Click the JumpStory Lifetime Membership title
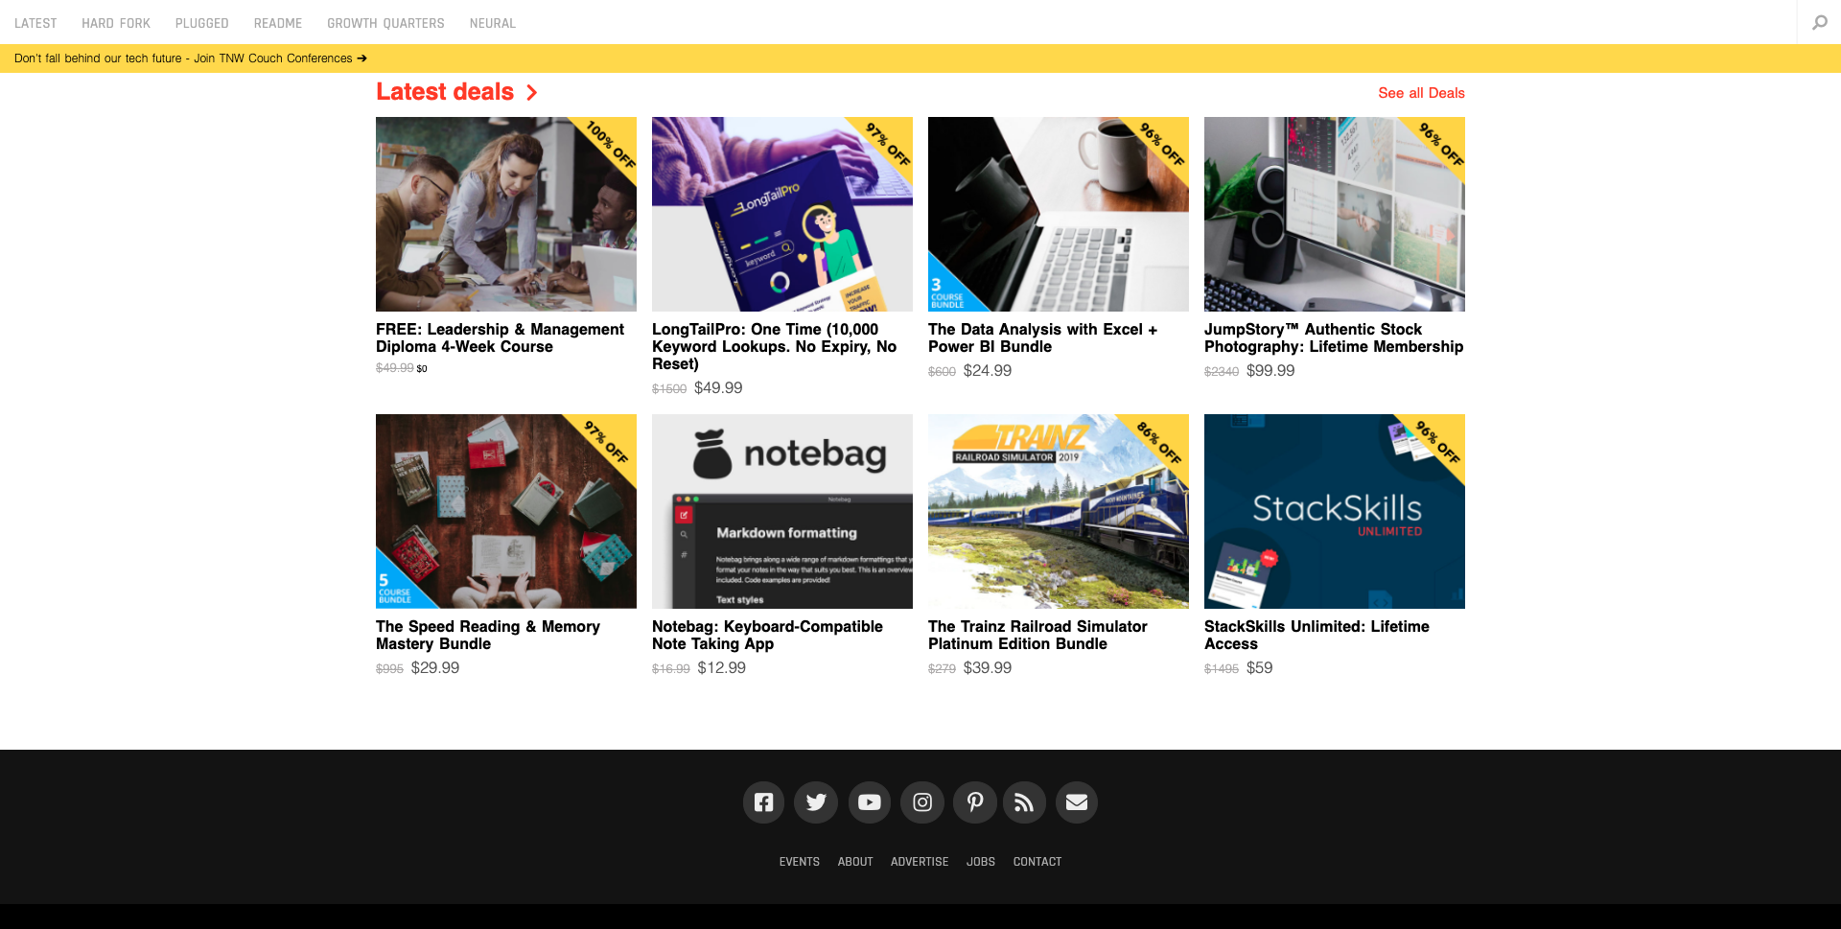The width and height of the screenshot is (1841, 929). pos(1334,337)
